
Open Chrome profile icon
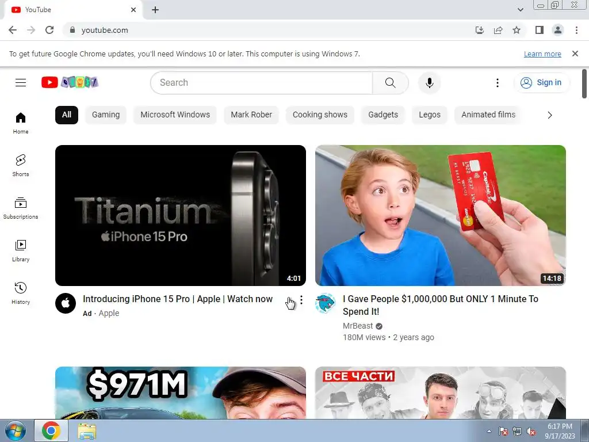[x=558, y=30]
